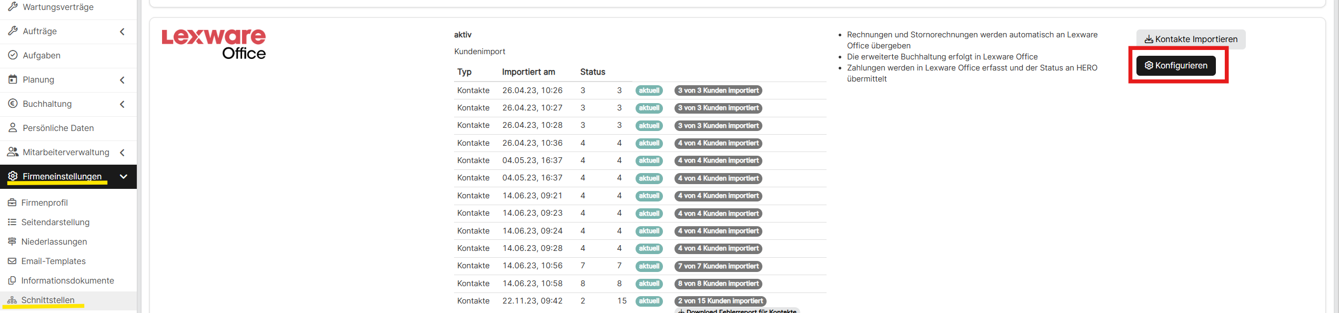Image resolution: width=1339 pixels, height=313 pixels.
Task: Select the date "22.11.23, 09:42"
Action: coord(532,301)
